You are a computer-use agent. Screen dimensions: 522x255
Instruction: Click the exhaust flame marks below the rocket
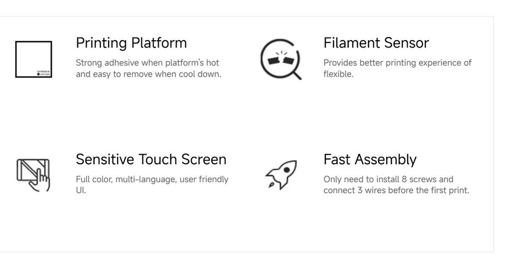point(271,184)
